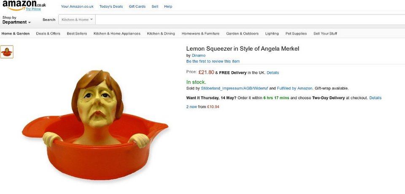The width and height of the screenshot is (405, 194).
Task: Open the Dinamo brand link
Action: [x=199, y=55]
